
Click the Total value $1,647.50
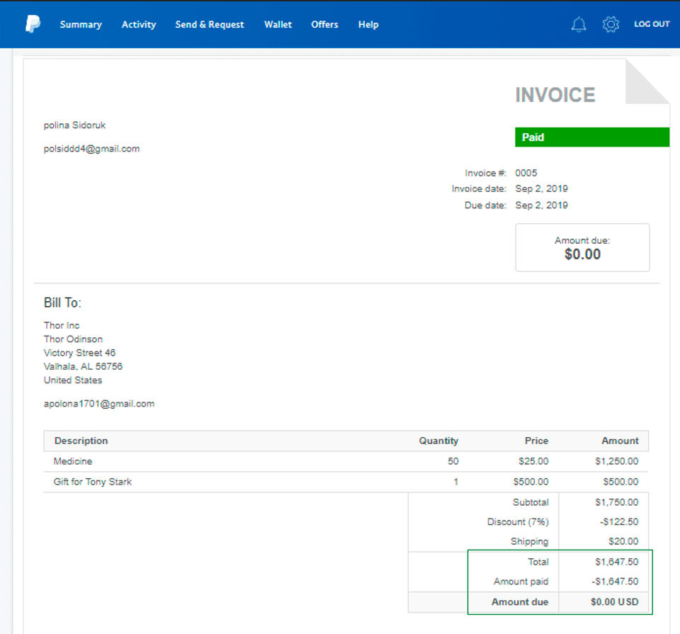point(617,562)
